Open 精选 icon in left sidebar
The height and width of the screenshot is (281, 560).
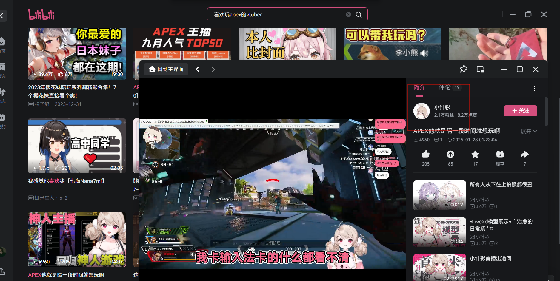pyautogui.click(x=2, y=67)
